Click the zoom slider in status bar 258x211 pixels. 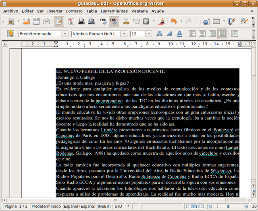(228, 206)
